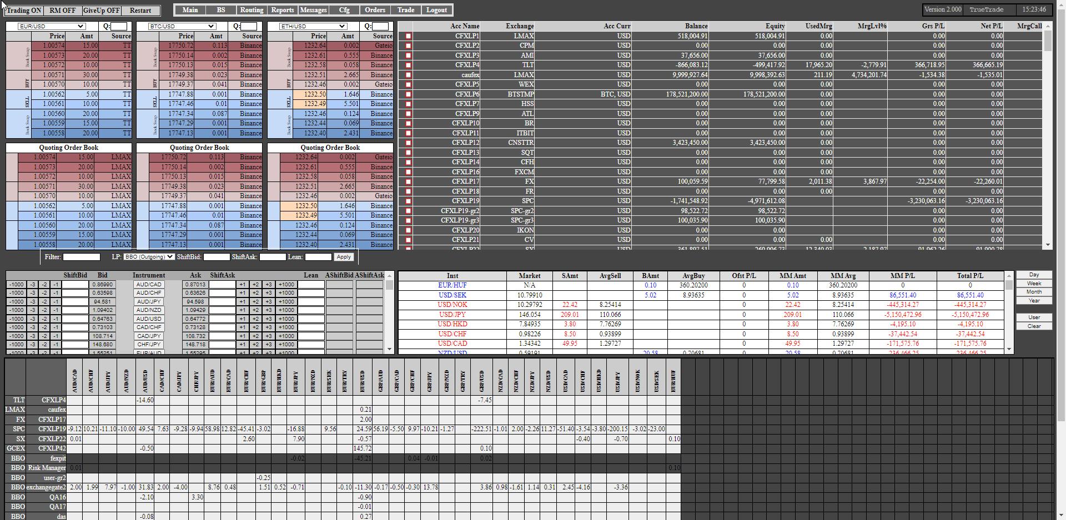1066x520 pixels.
Task: Click the positions table scroll-down arrow
Action: click(x=1009, y=349)
